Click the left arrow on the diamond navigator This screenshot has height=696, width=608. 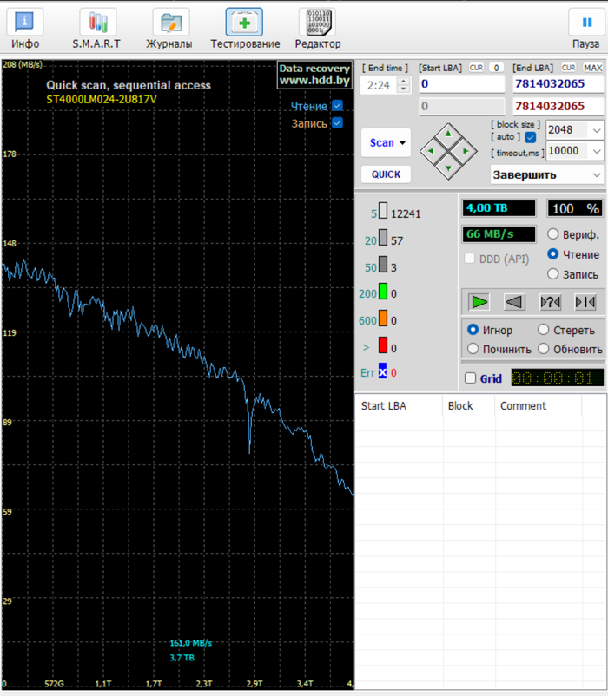coord(430,151)
